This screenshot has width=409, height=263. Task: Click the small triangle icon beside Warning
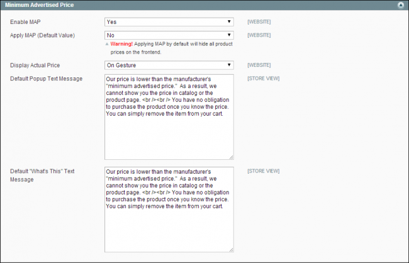click(x=107, y=44)
